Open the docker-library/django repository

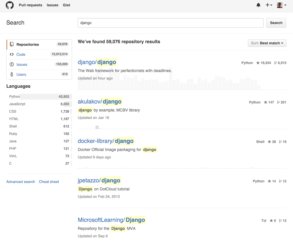(106, 141)
